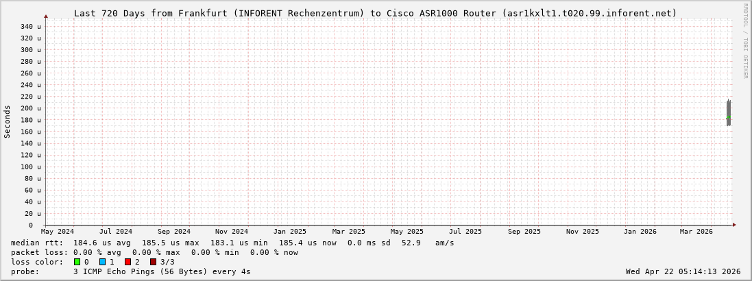Click the blue loss color swatch for 1
This screenshot has height=281, width=752.
(102, 262)
